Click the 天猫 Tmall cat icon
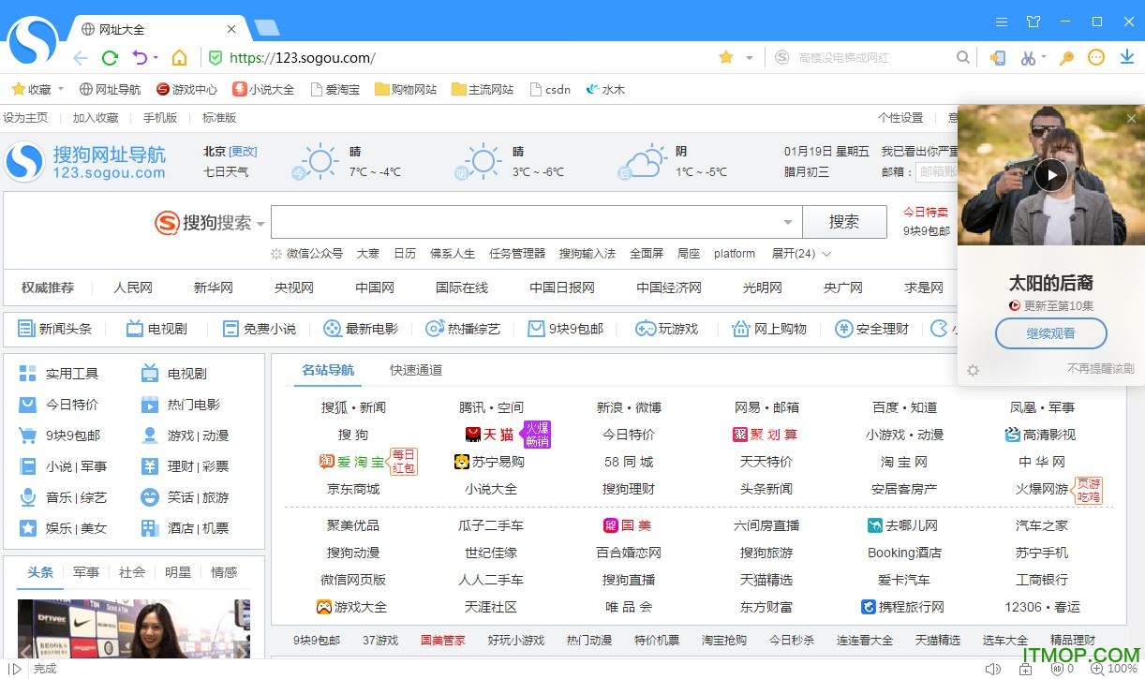 [473, 434]
